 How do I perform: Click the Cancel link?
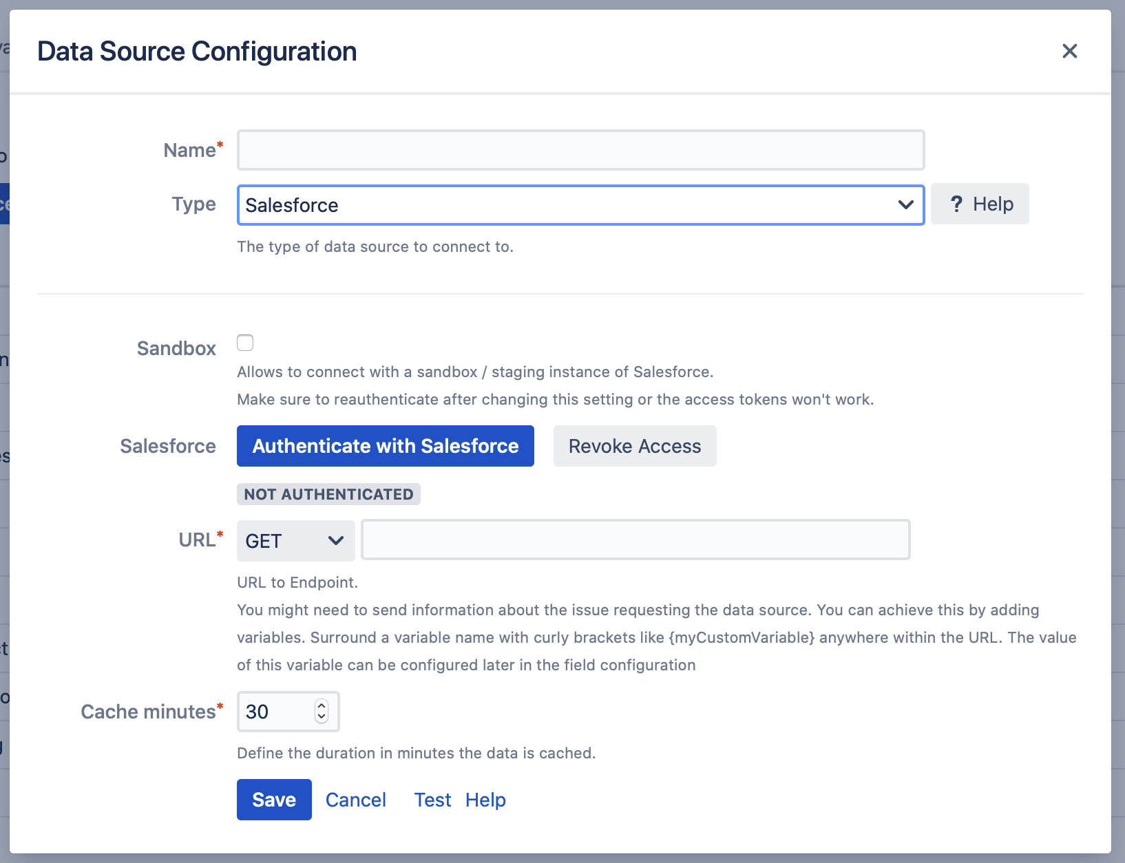[x=356, y=800]
